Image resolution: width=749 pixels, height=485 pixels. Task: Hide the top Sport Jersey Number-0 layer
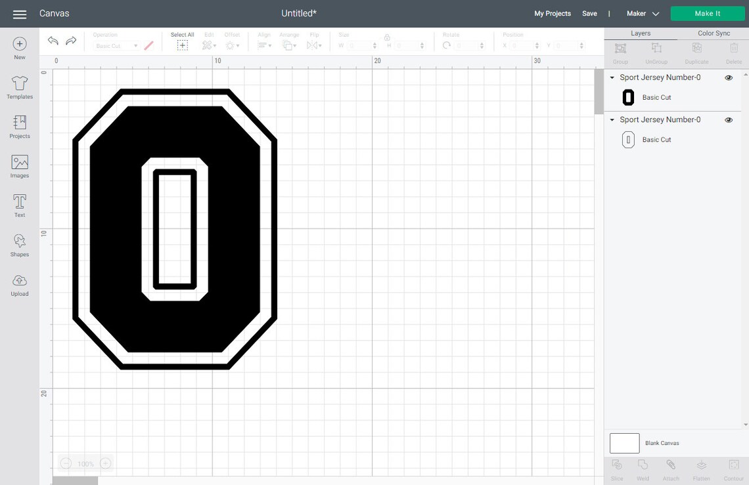(728, 77)
